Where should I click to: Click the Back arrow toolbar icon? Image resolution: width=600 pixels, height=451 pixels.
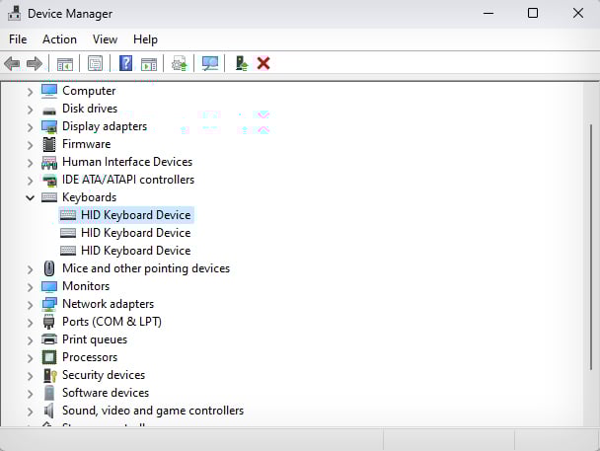pyautogui.click(x=12, y=63)
